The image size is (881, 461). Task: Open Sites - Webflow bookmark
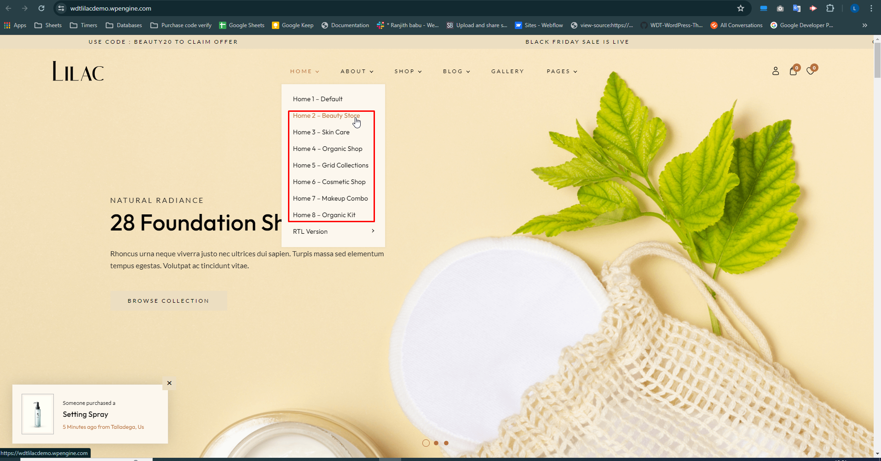(539, 25)
